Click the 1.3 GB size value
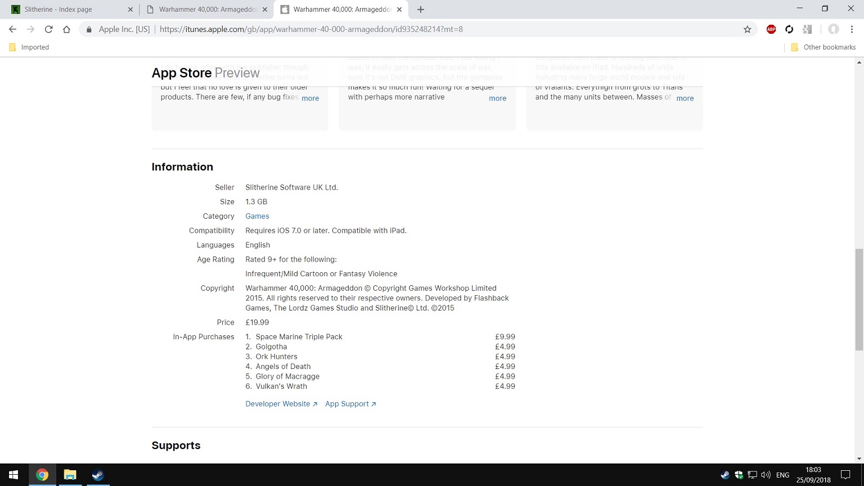Viewport: 864px width, 486px height. pyautogui.click(x=256, y=201)
